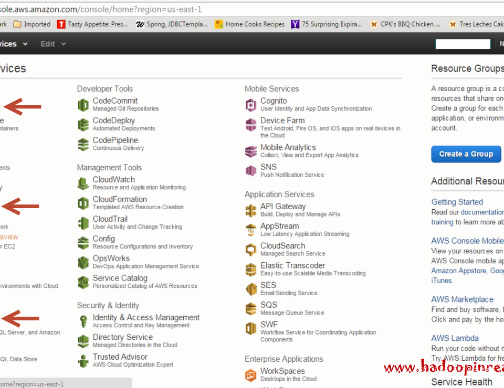Click the Cognito icon under Mobile Services
Viewport: 504px width, 388px height.
pyautogui.click(x=250, y=104)
